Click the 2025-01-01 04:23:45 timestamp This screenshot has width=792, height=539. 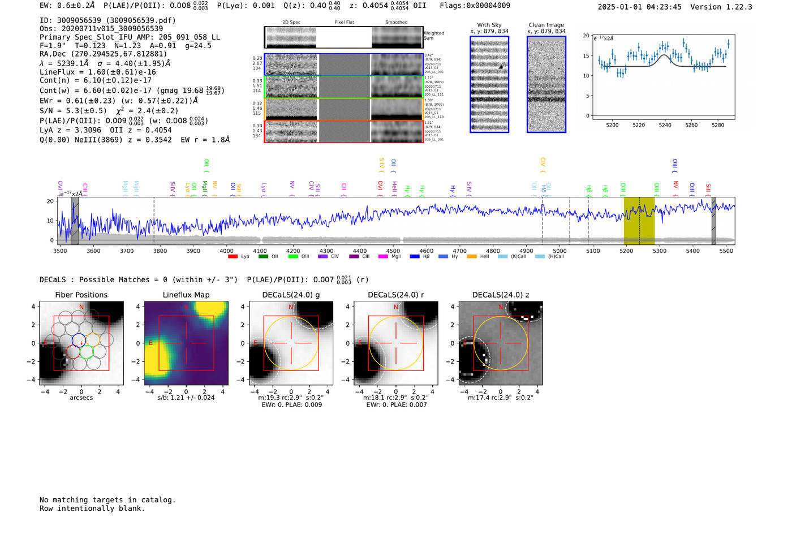[639, 7]
